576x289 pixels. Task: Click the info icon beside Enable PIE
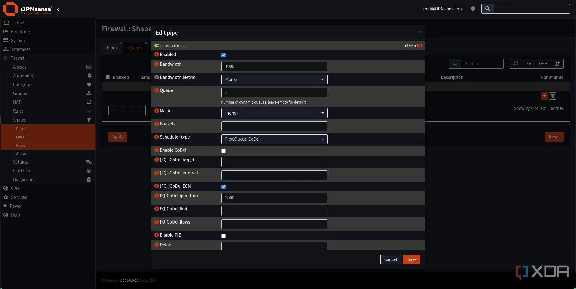tap(156, 235)
